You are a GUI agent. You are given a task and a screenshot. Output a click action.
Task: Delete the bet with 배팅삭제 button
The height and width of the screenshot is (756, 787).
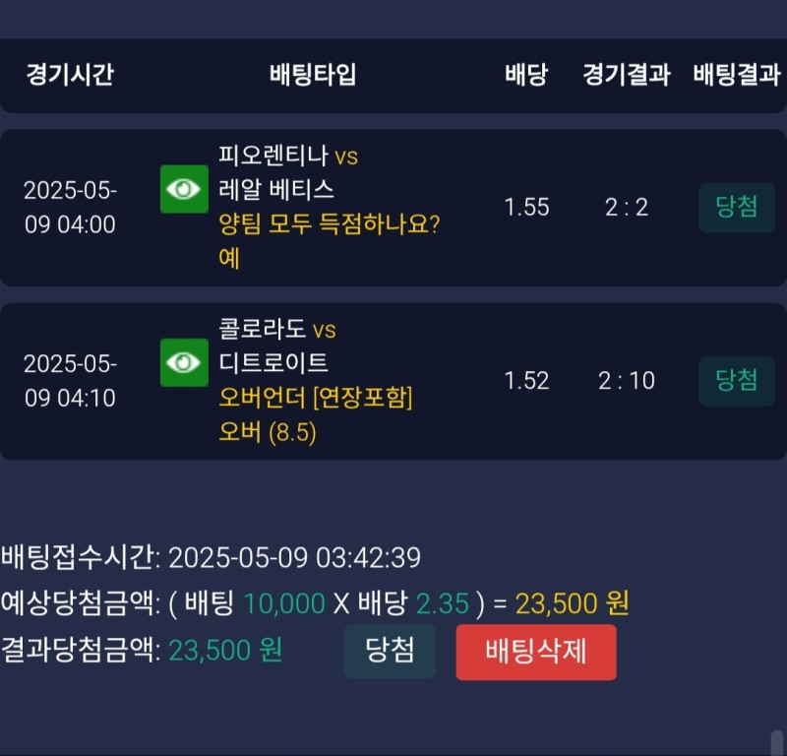pyautogui.click(x=536, y=652)
